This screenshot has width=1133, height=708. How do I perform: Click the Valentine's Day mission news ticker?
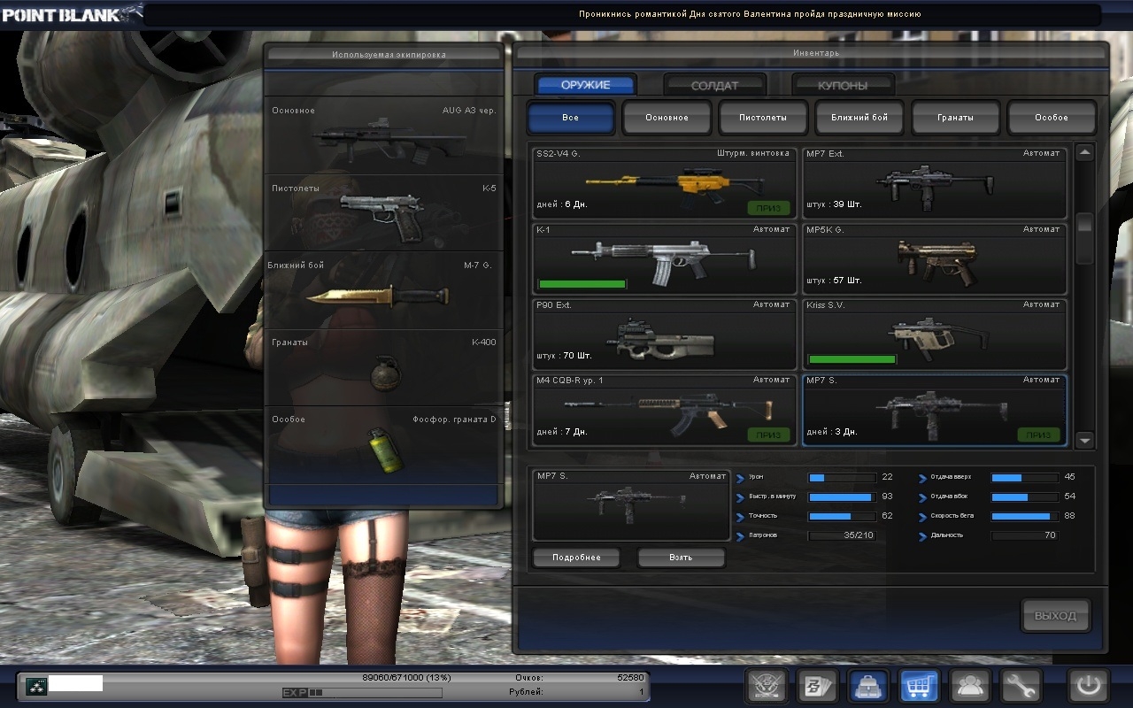pyautogui.click(x=750, y=14)
